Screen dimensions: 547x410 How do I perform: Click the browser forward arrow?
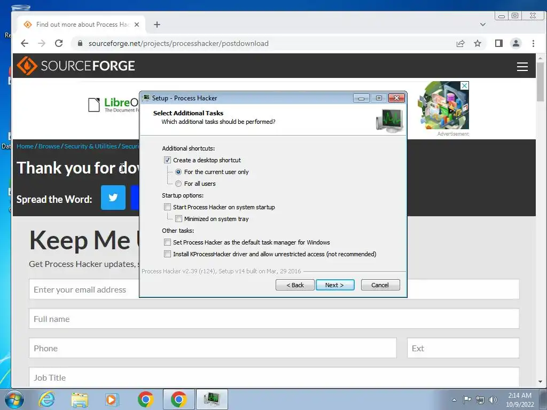42,43
